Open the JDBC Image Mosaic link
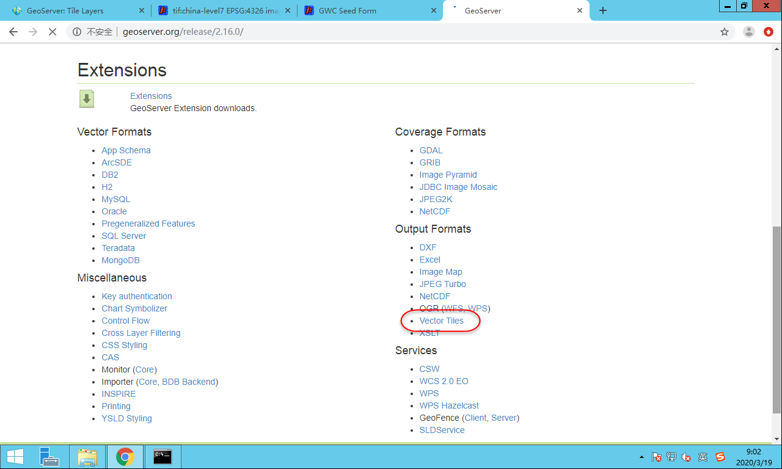 [x=458, y=187]
